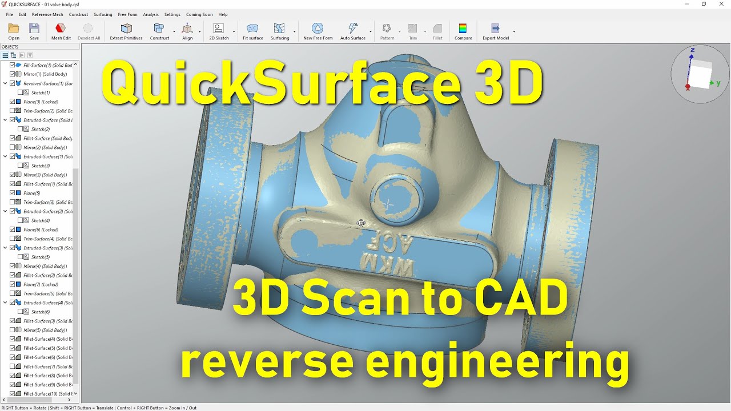Viewport: 731px width, 411px height.
Task: Click the Pattern tool icon
Action: [x=387, y=28]
